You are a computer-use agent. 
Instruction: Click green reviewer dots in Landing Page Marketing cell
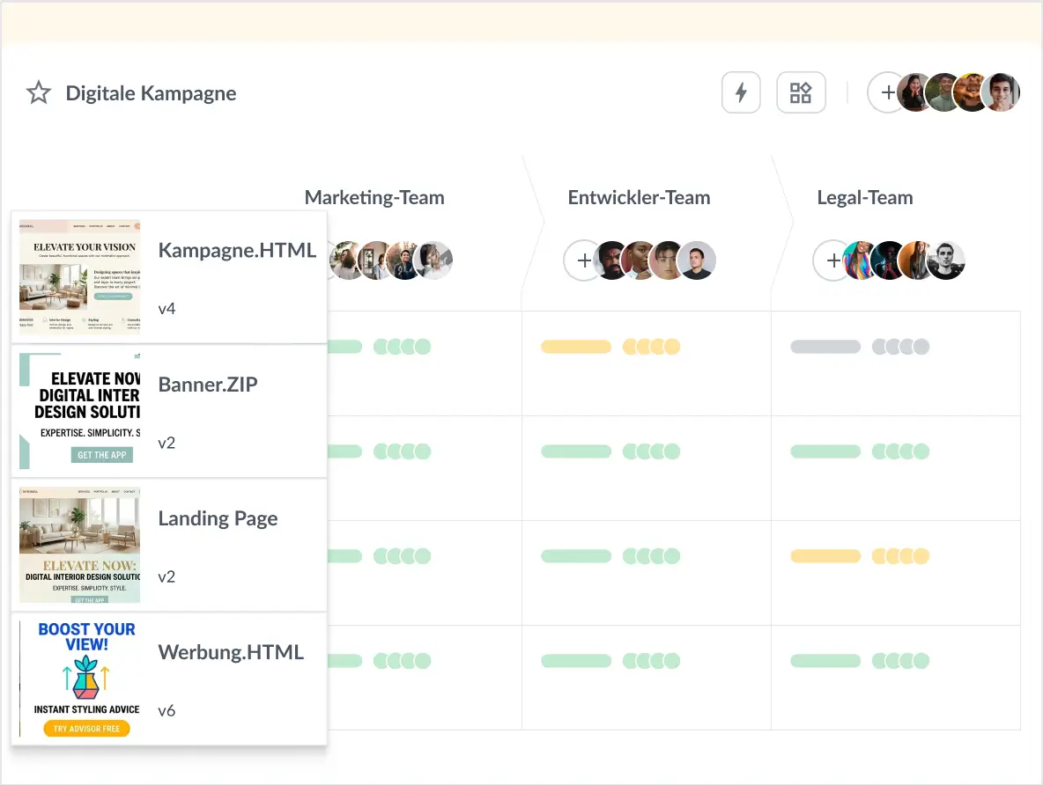[x=402, y=555]
